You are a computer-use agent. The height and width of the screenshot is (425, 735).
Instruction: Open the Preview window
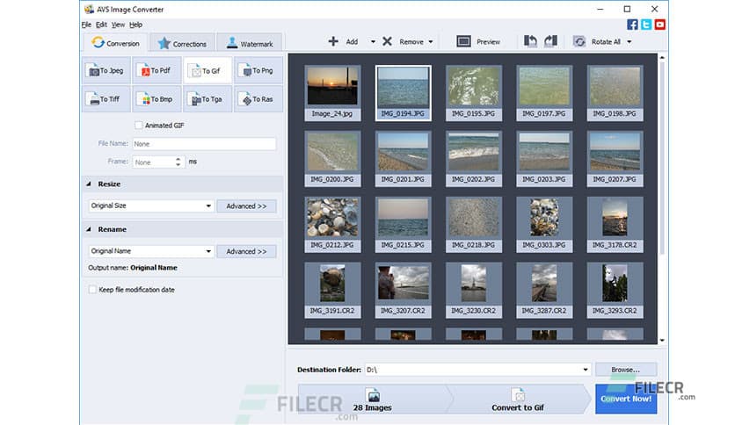click(478, 41)
